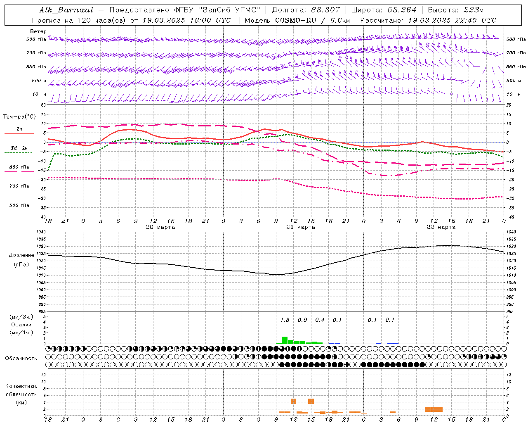
Task: Click the latitude value "Широта: 53.264"
Action: (384, 10)
